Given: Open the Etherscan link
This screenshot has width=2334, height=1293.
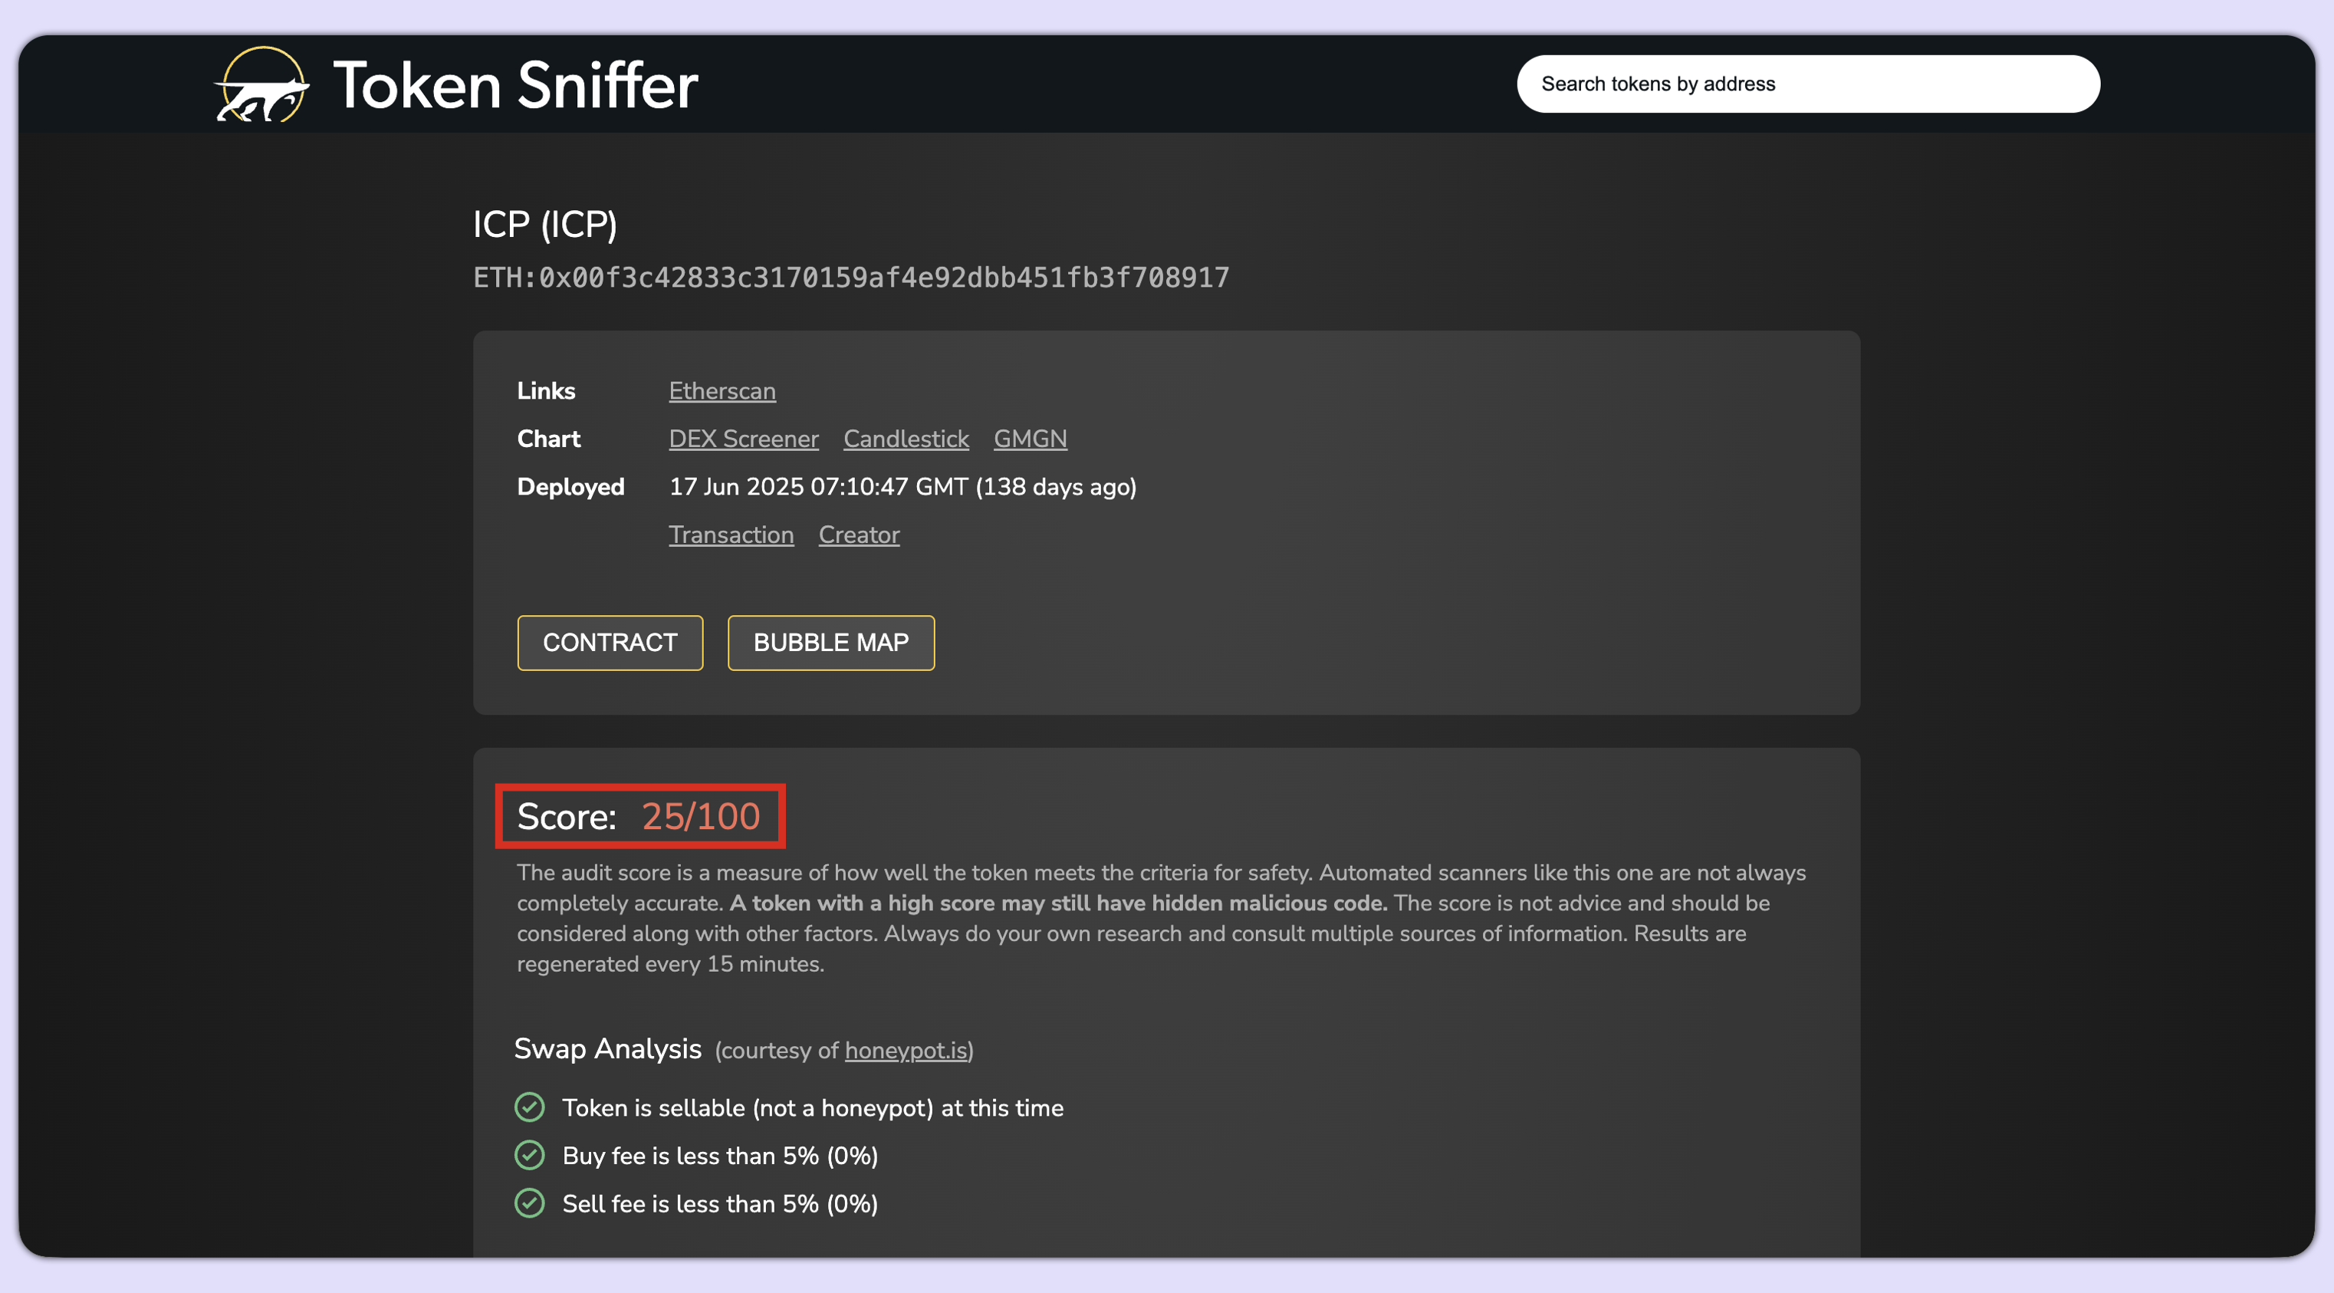Looking at the screenshot, I should (722, 390).
